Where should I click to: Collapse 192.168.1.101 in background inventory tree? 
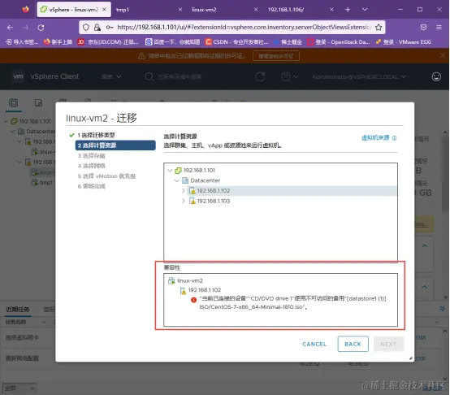pos(6,121)
